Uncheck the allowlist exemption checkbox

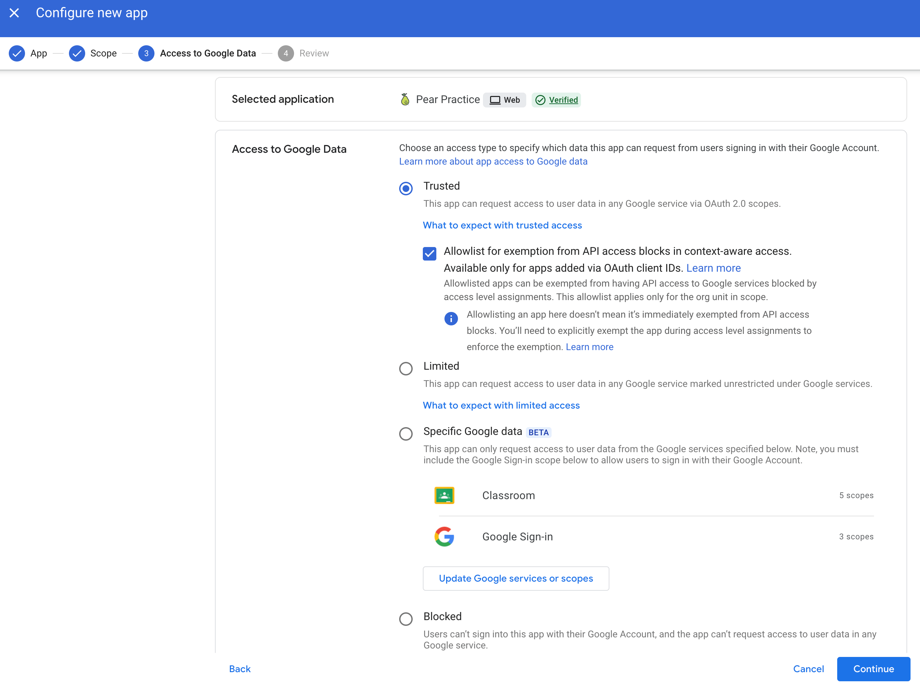point(430,253)
